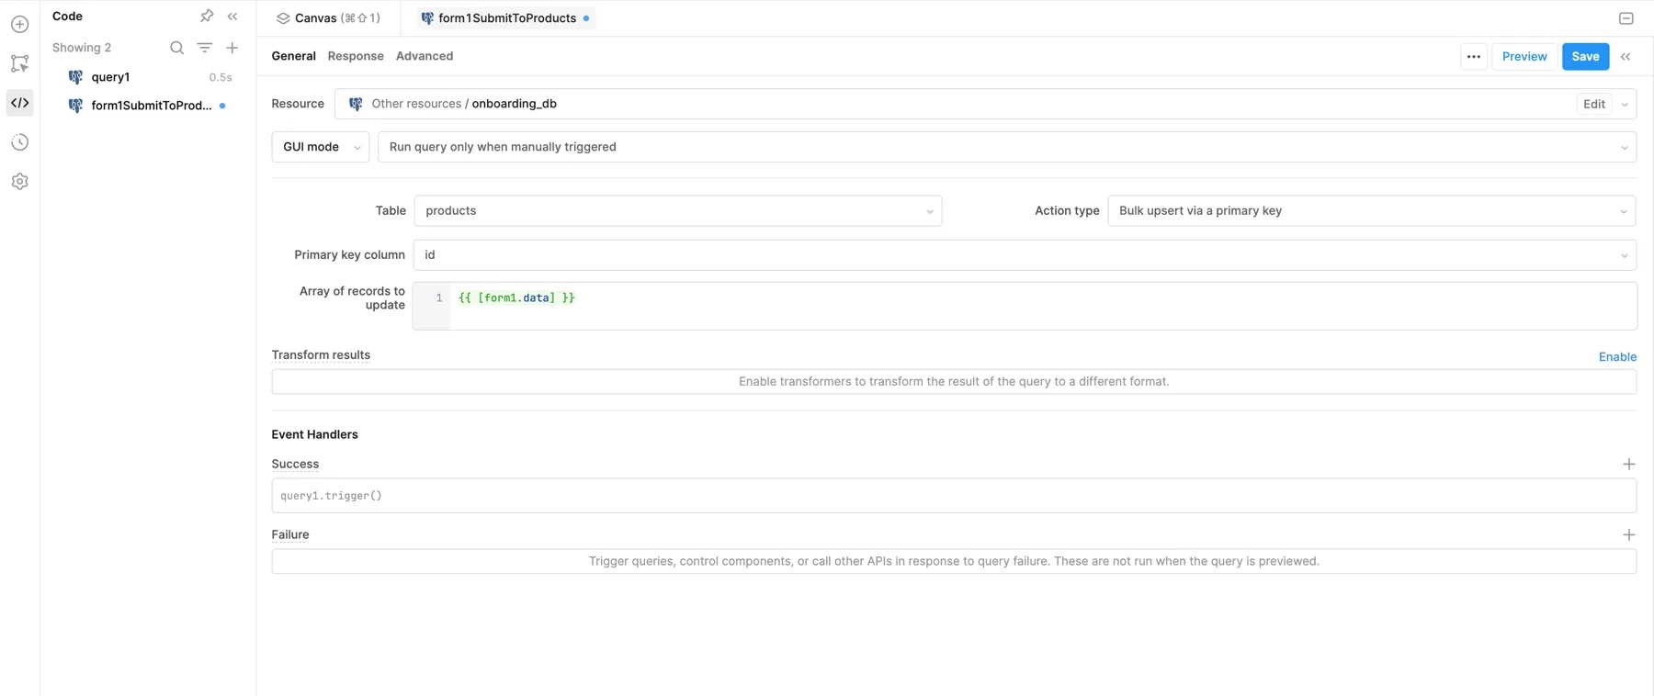Click the Edit resource button
Viewport: 1654px width, 696px height.
(x=1593, y=104)
